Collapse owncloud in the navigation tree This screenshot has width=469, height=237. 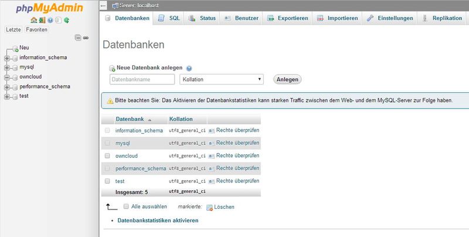coord(7,77)
